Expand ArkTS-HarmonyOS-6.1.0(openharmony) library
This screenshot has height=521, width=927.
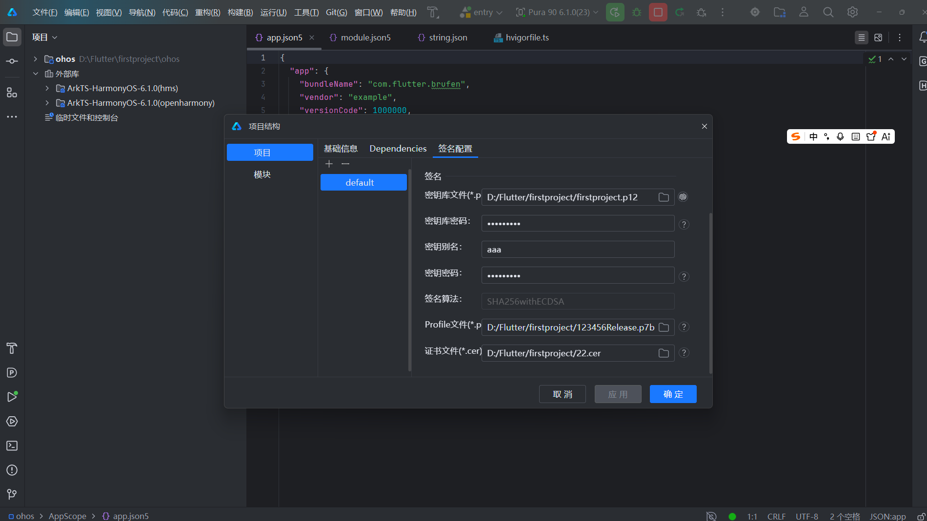pyautogui.click(x=47, y=103)
